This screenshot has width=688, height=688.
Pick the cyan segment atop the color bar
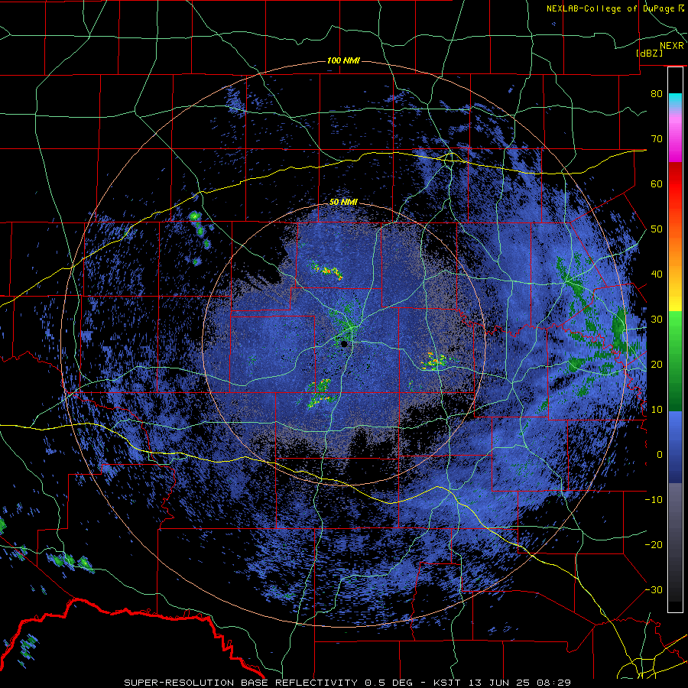pos(675,101)
